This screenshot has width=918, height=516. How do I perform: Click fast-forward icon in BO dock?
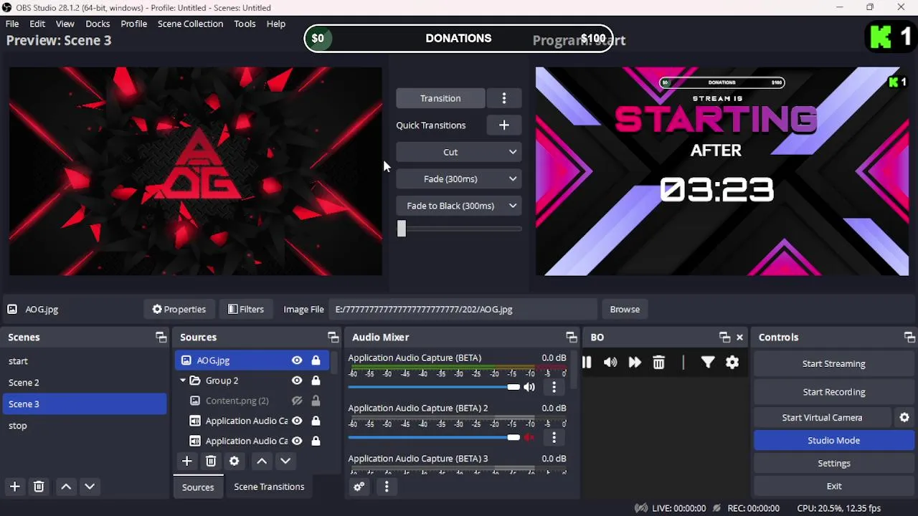(x=635, y=363)
